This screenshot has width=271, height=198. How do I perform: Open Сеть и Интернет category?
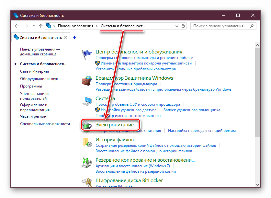[35, 71]
